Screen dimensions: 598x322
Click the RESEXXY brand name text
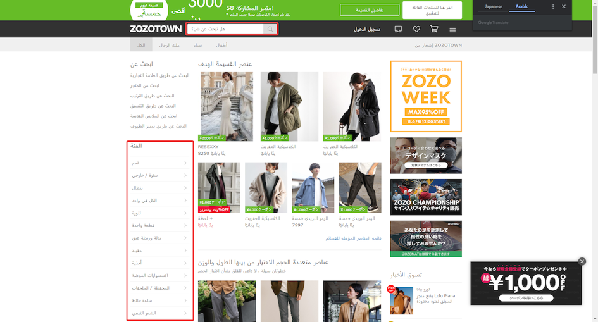(208, 147)
